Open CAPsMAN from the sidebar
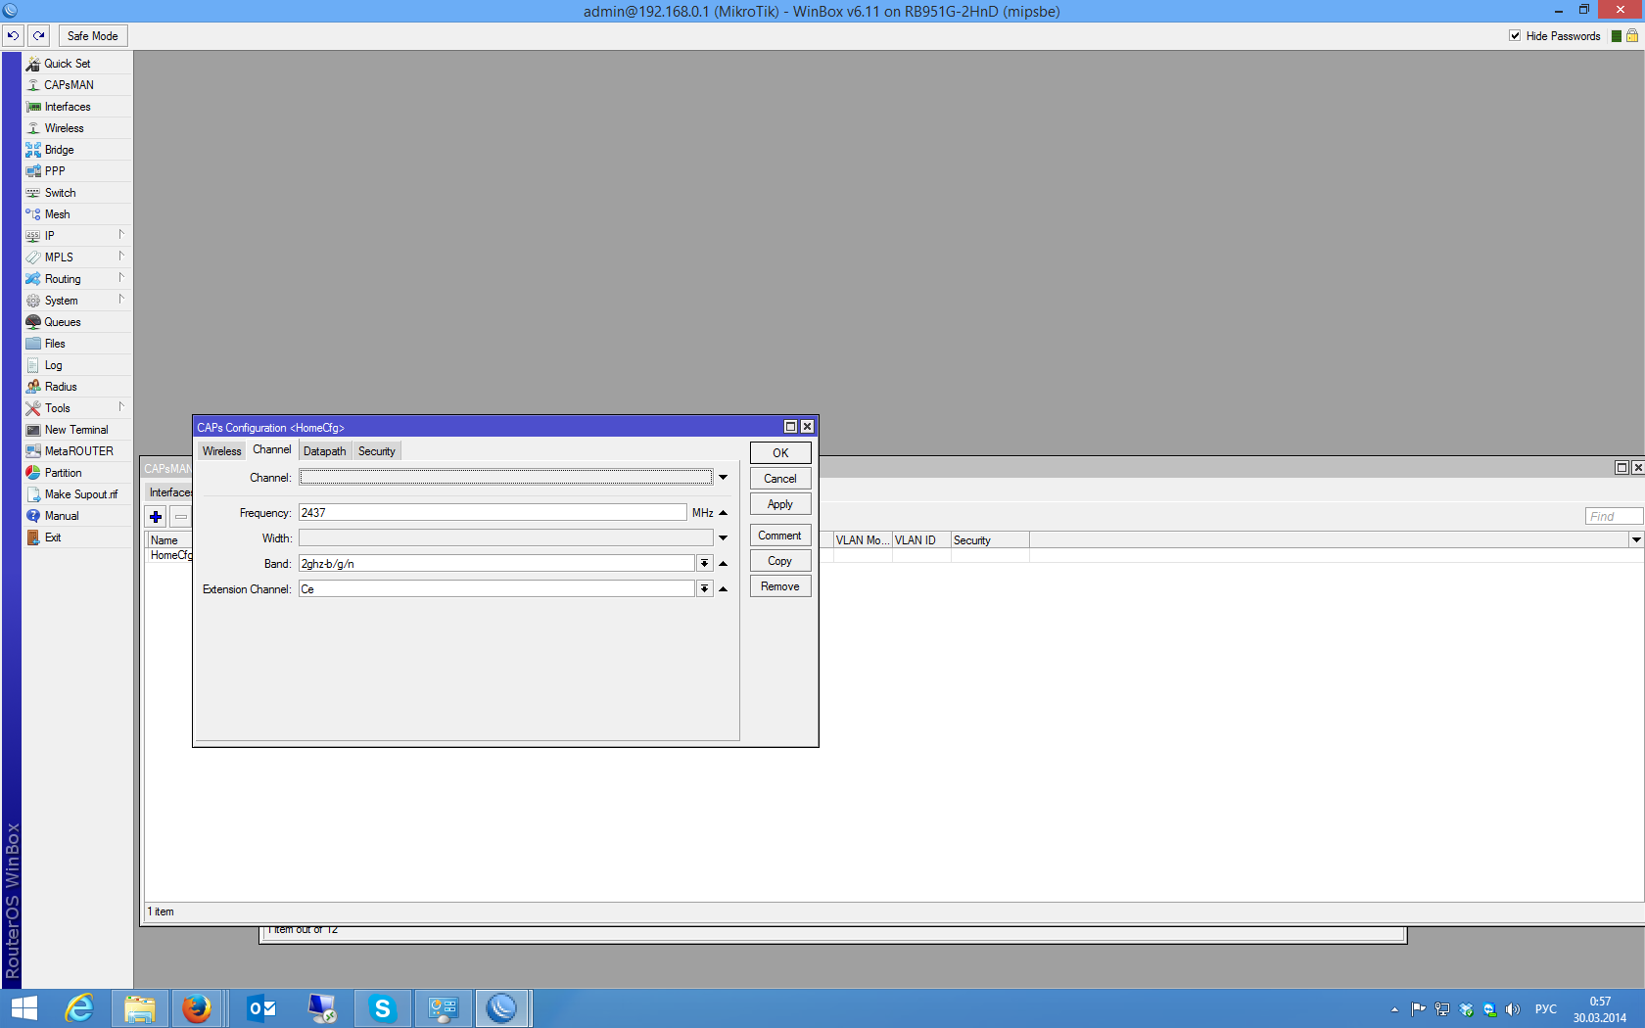1645x1028 pixels. click(x=69, y=85)
